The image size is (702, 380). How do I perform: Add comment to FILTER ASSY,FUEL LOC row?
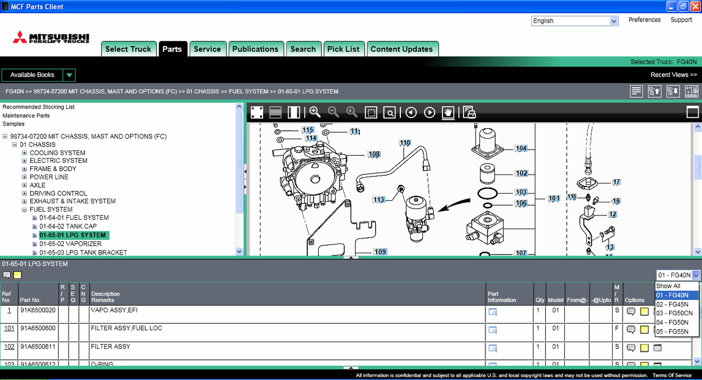pos(631,330)
